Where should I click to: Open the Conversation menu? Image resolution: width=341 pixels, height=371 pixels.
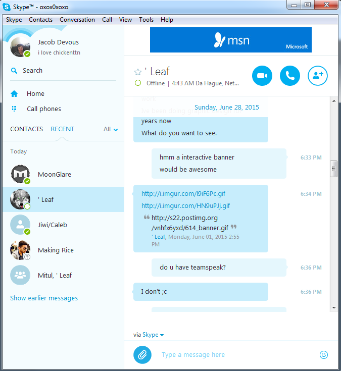click(77, 20)
